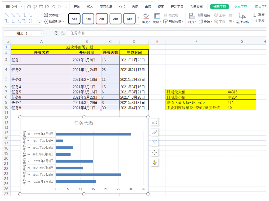Click the formula bar input field
Image resolution: width=269 pixels, height=201 pixels.
coord(166,33)
